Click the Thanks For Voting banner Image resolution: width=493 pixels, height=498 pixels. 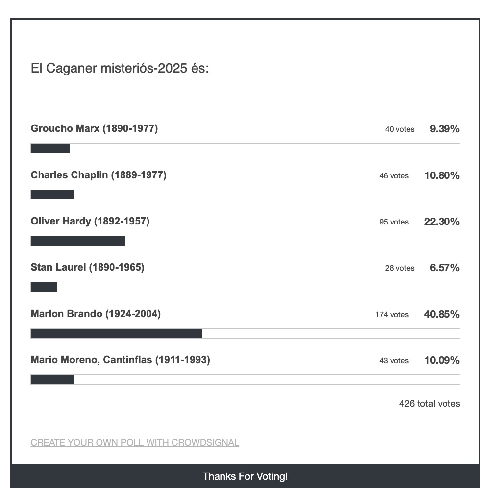click(245, 476)
